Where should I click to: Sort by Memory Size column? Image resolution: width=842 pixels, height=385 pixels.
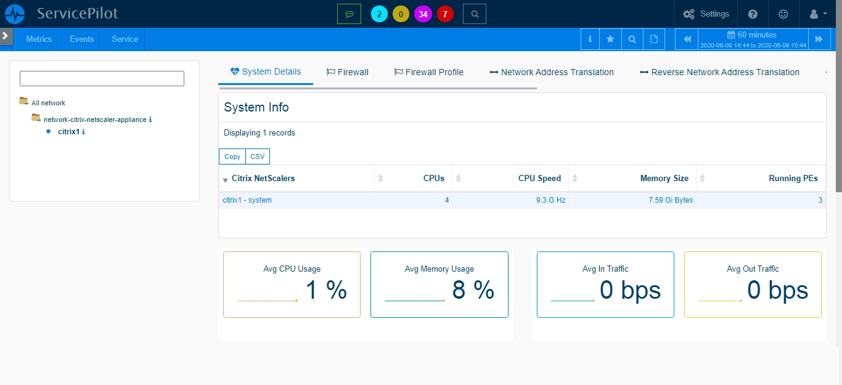click(632, 179)
